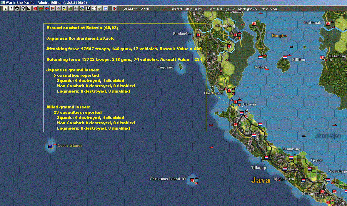This screenshot has width=347, height=206.
Task: Select the Japanese flag unit northwest of Batavia
Action: (236, 102)
